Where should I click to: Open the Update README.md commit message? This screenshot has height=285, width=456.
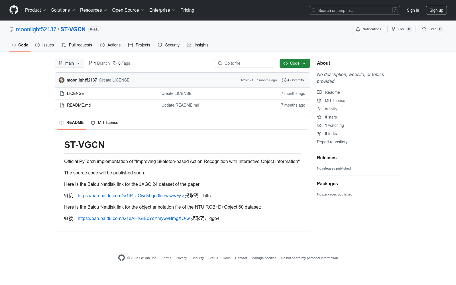(180, 105)
